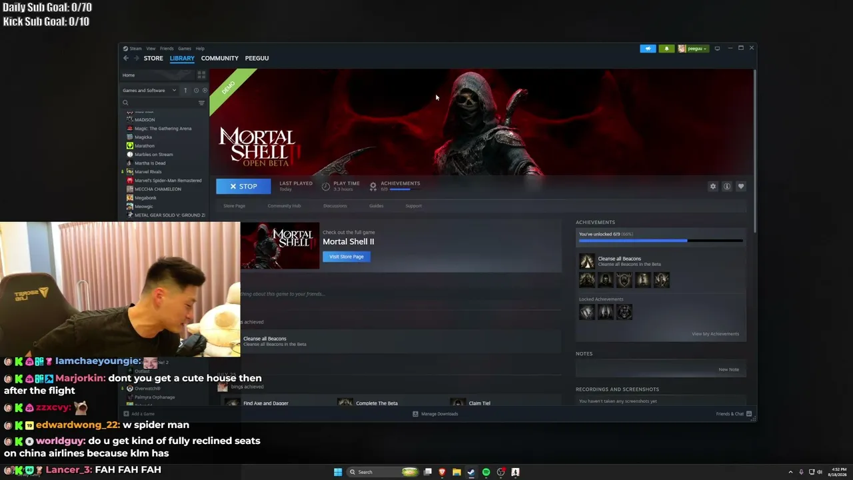Open File Explorer from the taskbar
This screenshot has height=480, width=853.
(x=456, y=472)
